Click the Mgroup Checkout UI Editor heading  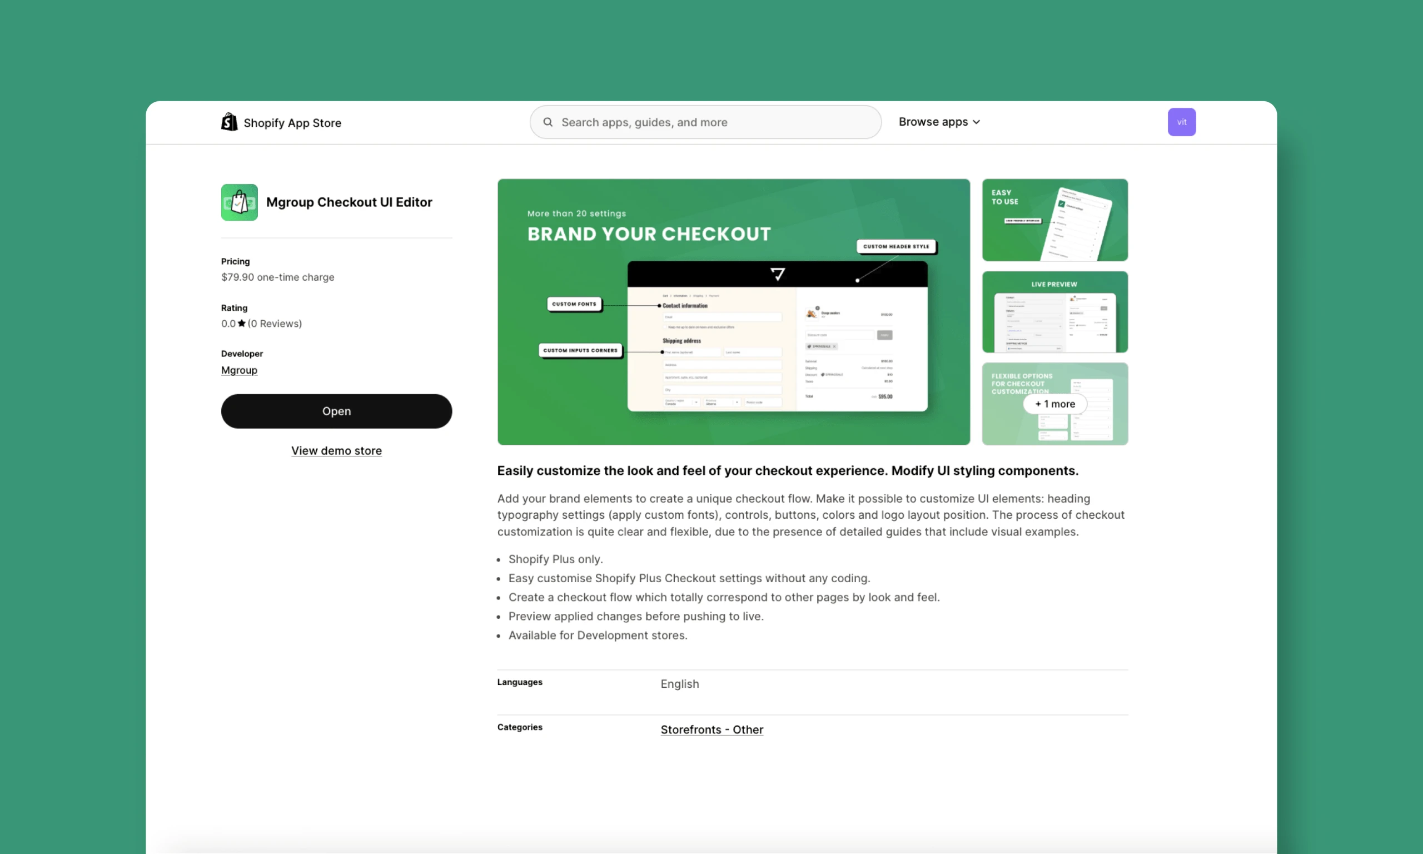pyautogui.click(x=349, y=202)
